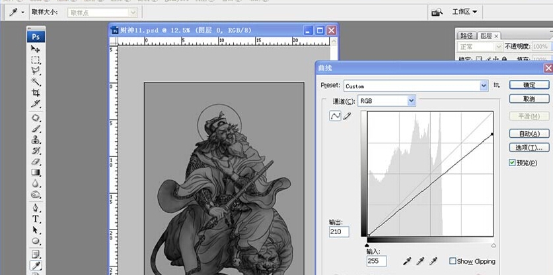Close the 图层 tab with its x
This screenshot has width=553, height=275.
[x=496, y=36]
